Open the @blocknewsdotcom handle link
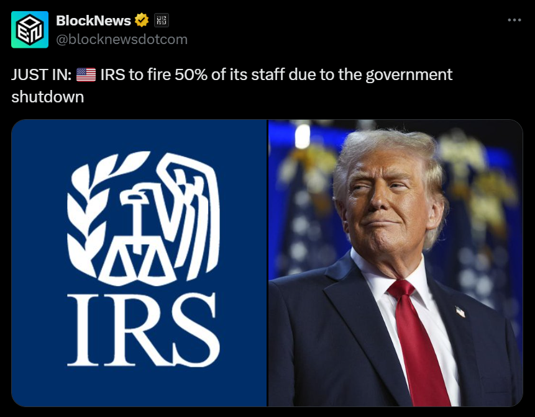This screenshot has width=535, height=417. click(122, 39)
